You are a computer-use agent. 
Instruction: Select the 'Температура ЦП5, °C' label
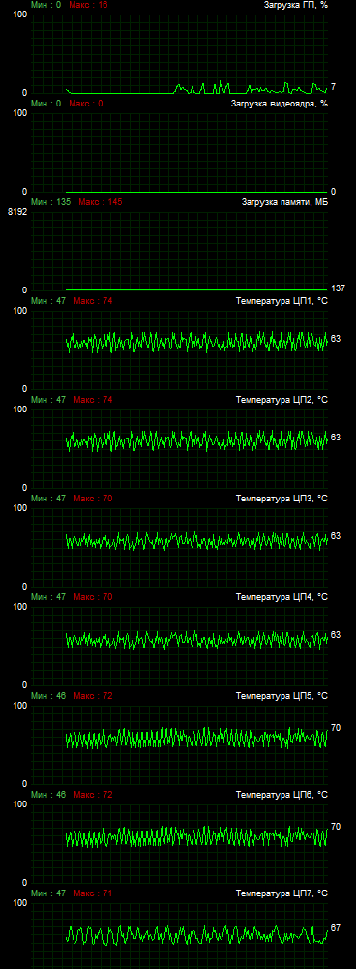click(x=282, y=696)
